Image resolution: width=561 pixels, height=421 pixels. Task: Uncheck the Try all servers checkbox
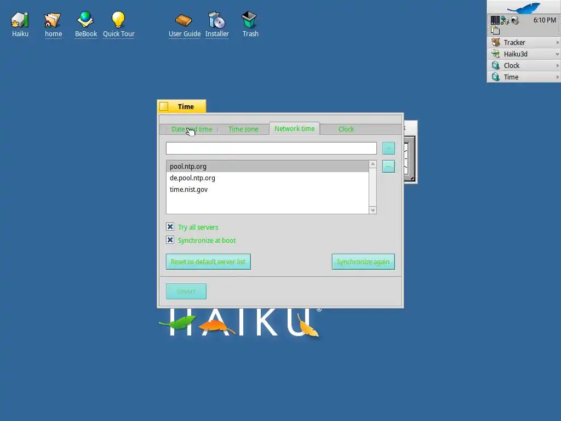pyautogui.click(x=170, y=227)
